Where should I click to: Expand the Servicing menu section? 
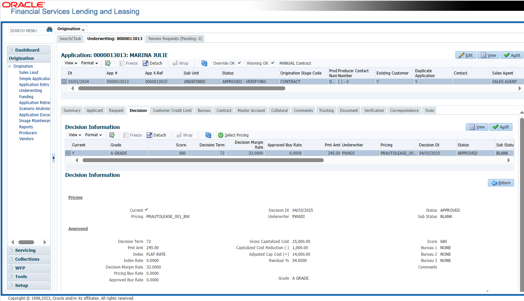pyautogui.click(x=29, y=250)
